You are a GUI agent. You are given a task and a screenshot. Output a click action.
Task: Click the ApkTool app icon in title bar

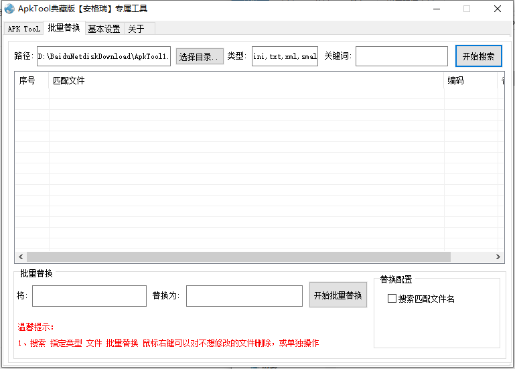(9, 9)
